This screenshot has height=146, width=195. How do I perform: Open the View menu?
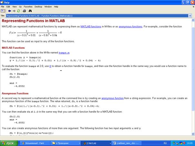15,7
